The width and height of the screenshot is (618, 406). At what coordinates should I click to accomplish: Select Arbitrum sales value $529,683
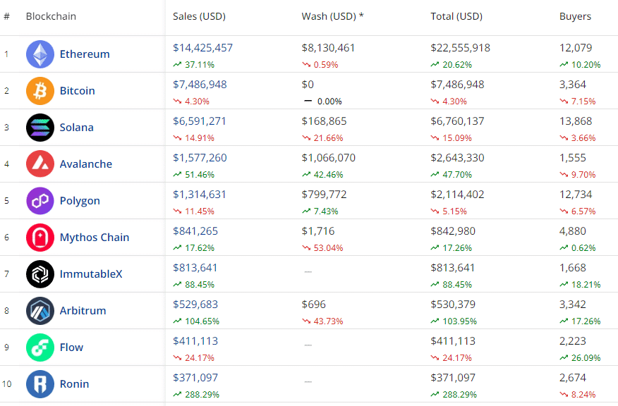tap(195, 304)
